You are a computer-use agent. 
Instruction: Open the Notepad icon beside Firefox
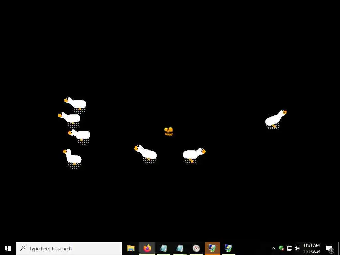(x=163, y=248)
